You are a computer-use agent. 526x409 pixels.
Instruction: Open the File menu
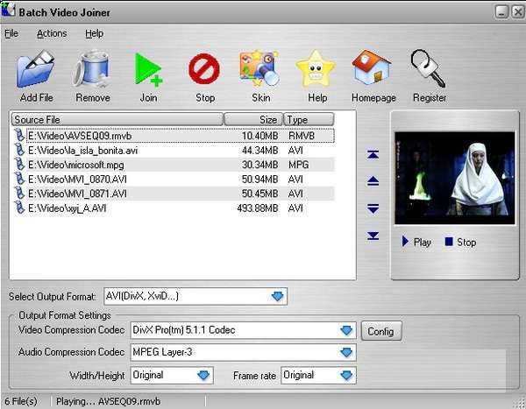click(x=11, y=33)
